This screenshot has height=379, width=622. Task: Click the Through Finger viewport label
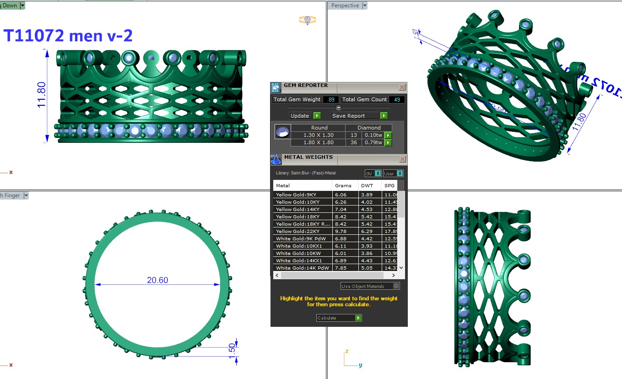[x=10, y=195]
